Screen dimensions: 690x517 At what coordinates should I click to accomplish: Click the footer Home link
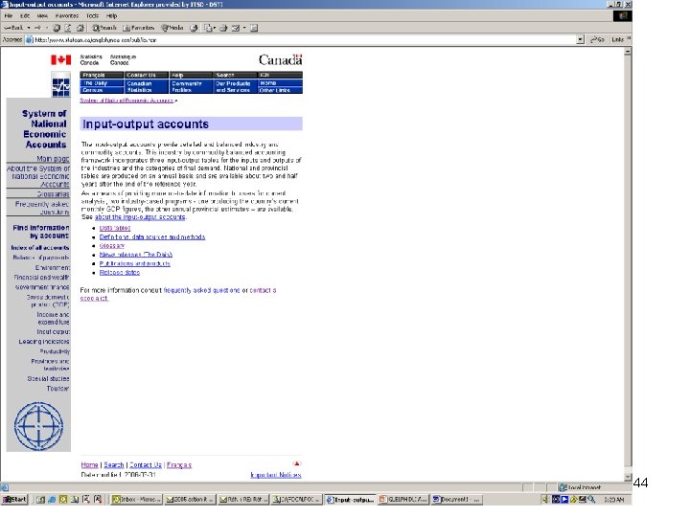pyautogui.click(x=89, y=464)
